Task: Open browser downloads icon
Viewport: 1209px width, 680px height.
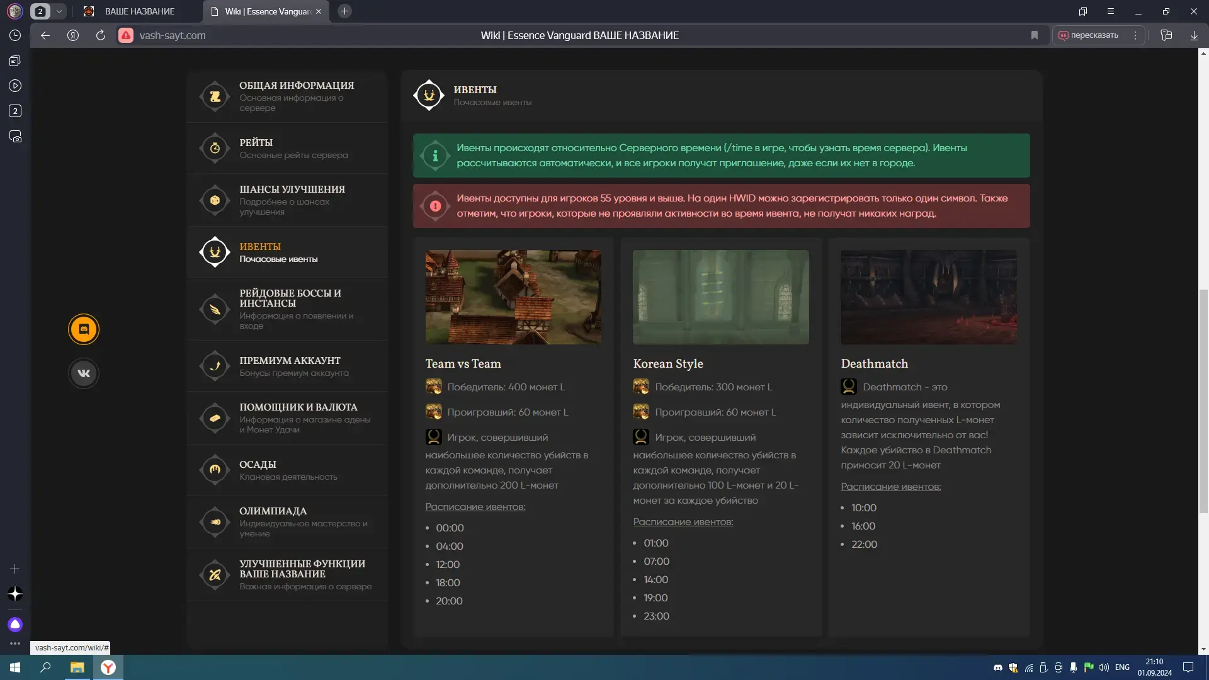Action: pyautogui.click(x=1194, y=35)
